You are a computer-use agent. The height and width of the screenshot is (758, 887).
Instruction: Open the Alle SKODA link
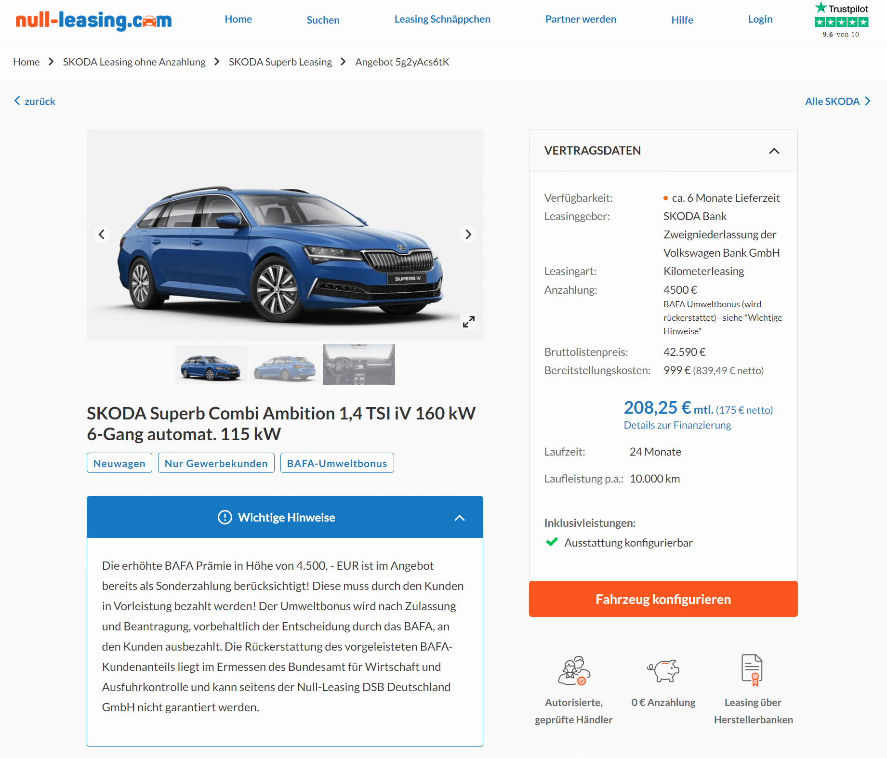pos(838,101)
